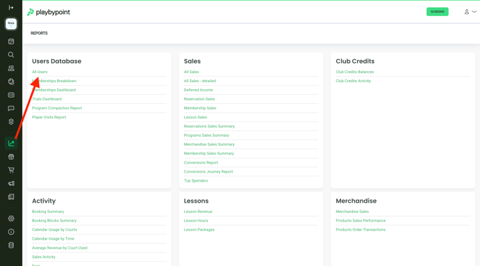Open Merchandise Sales Summary report
480x266 pixels.
pos(209,144)
